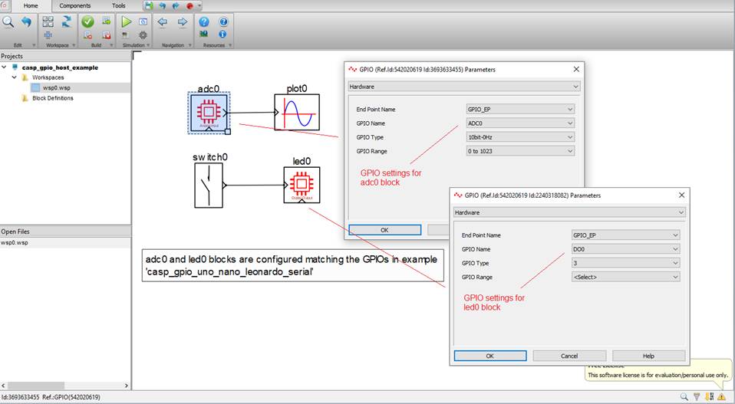The image size is (735, 404).
Task: Click OK in the adc0 GPIO dialog
Action: tap(384, 229)
